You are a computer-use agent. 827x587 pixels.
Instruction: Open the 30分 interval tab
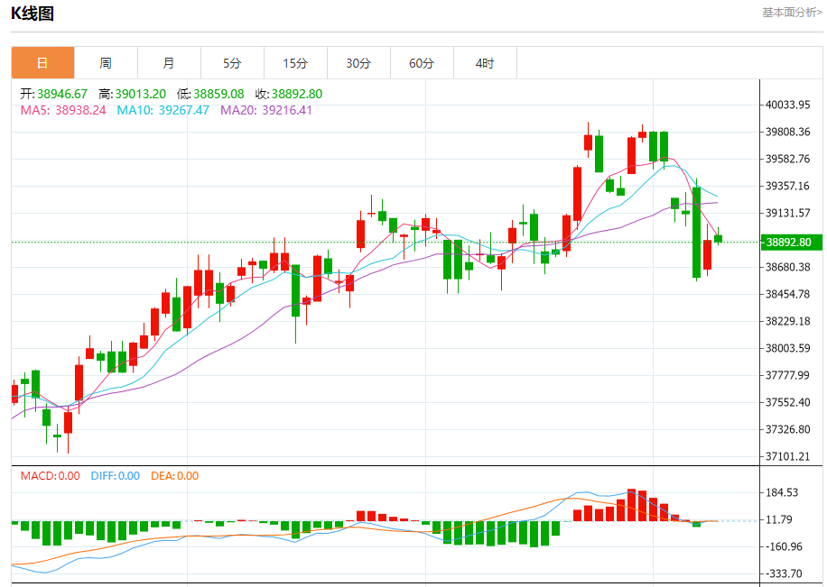(x=359, y=63)
